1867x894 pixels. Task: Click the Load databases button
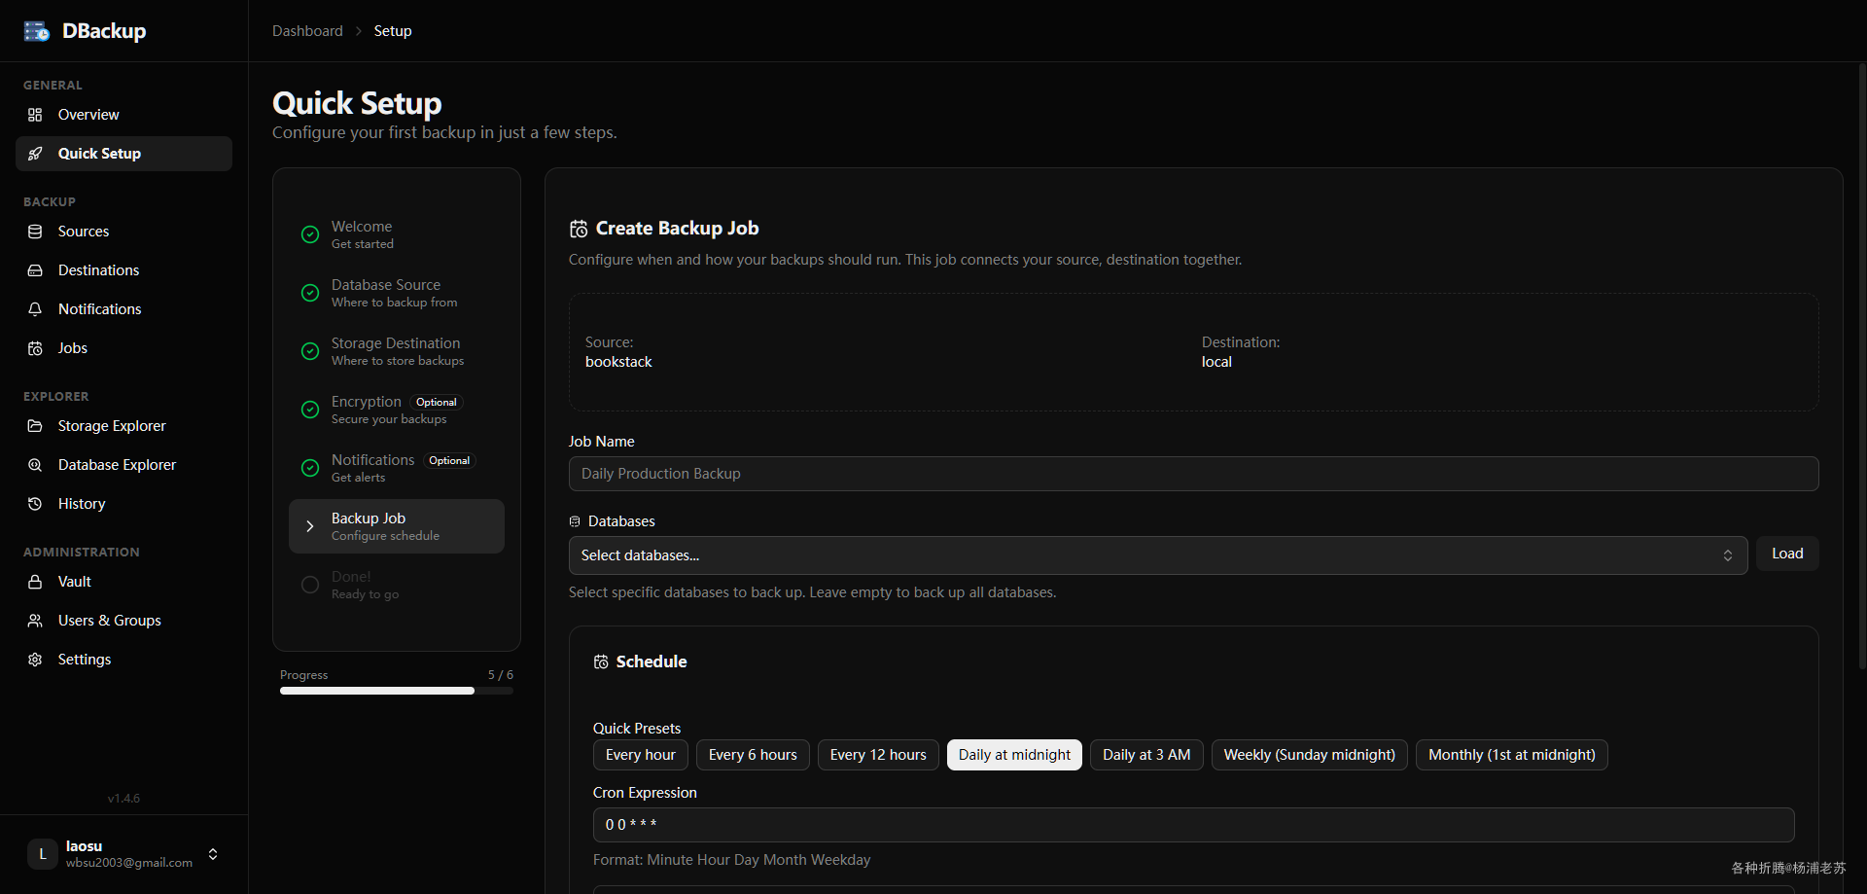tap(1786, 554)
